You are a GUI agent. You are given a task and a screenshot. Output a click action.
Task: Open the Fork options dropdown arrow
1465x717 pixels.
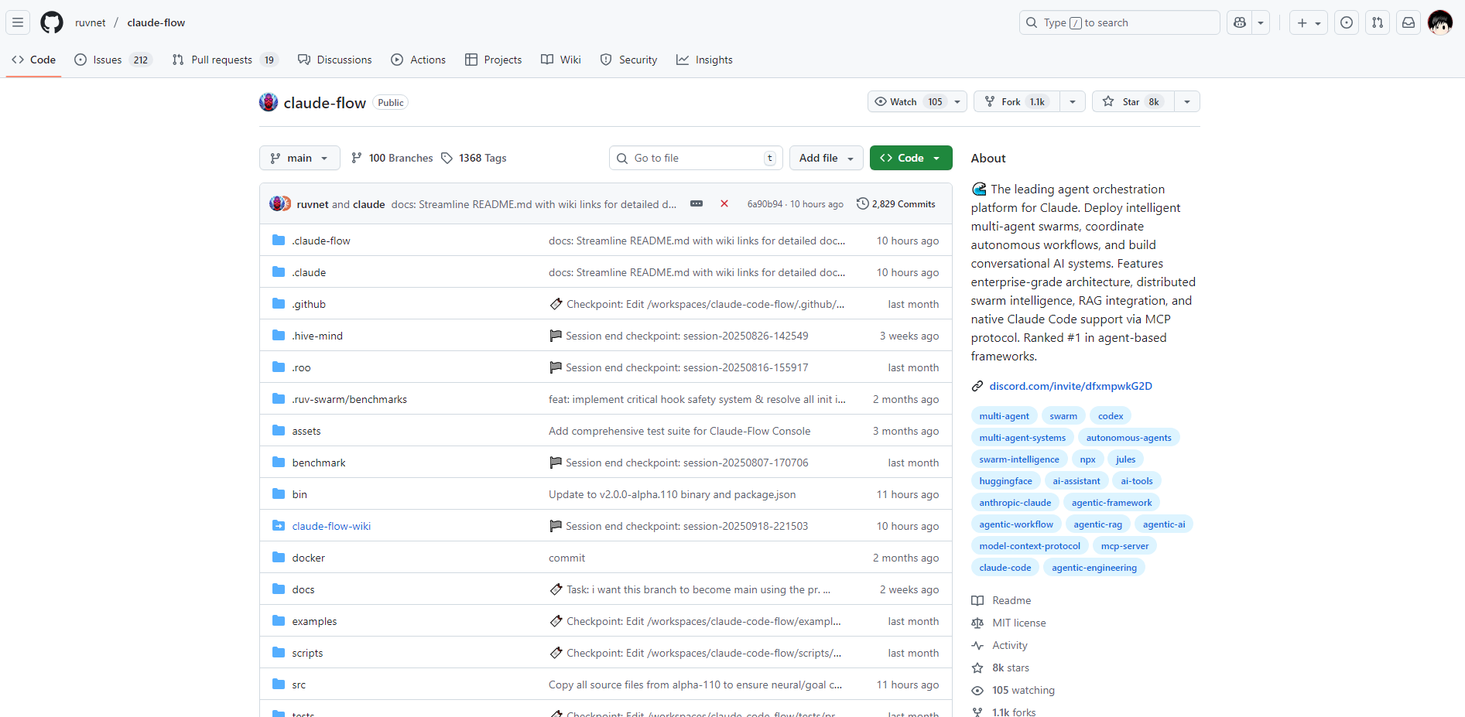(x=1072, y=101)
